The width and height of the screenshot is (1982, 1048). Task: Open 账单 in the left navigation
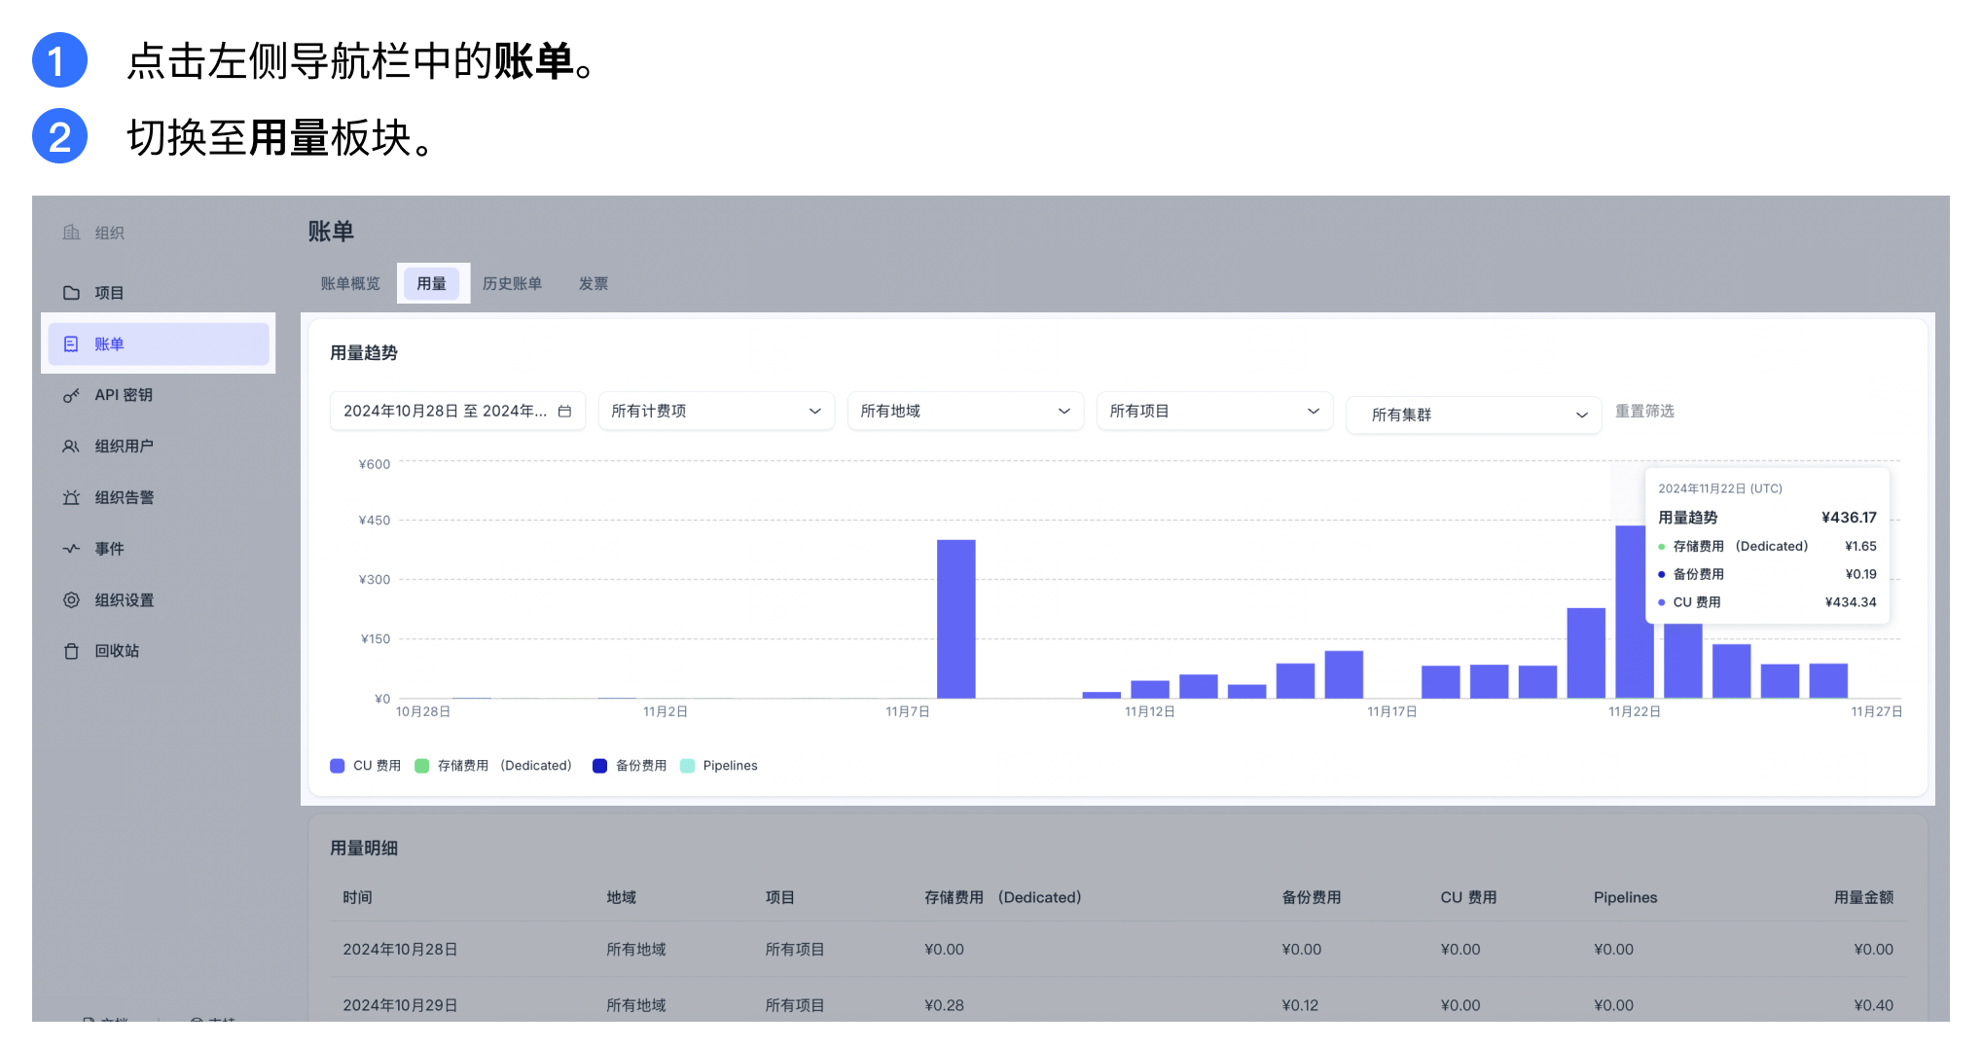[159, 344]
